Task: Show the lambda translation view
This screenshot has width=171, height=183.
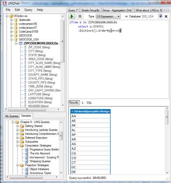Action: coord(83,103)
